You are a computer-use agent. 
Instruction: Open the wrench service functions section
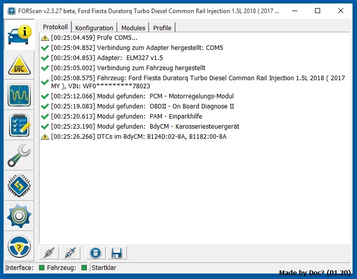point(19,155)
